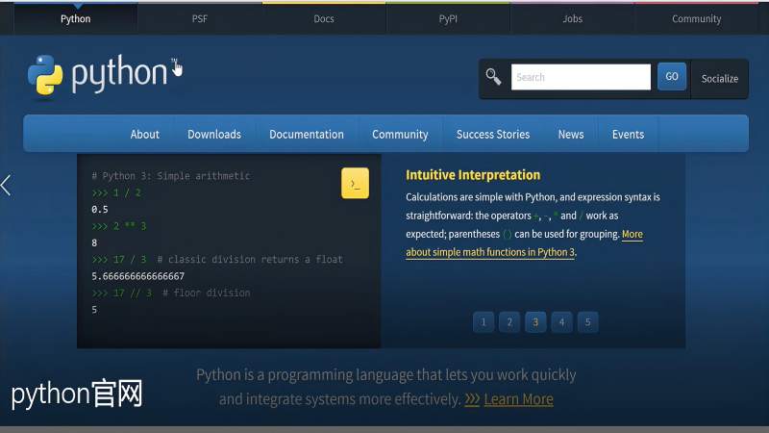
Task: Click in the Search input field
Action: tap(581, 77)
